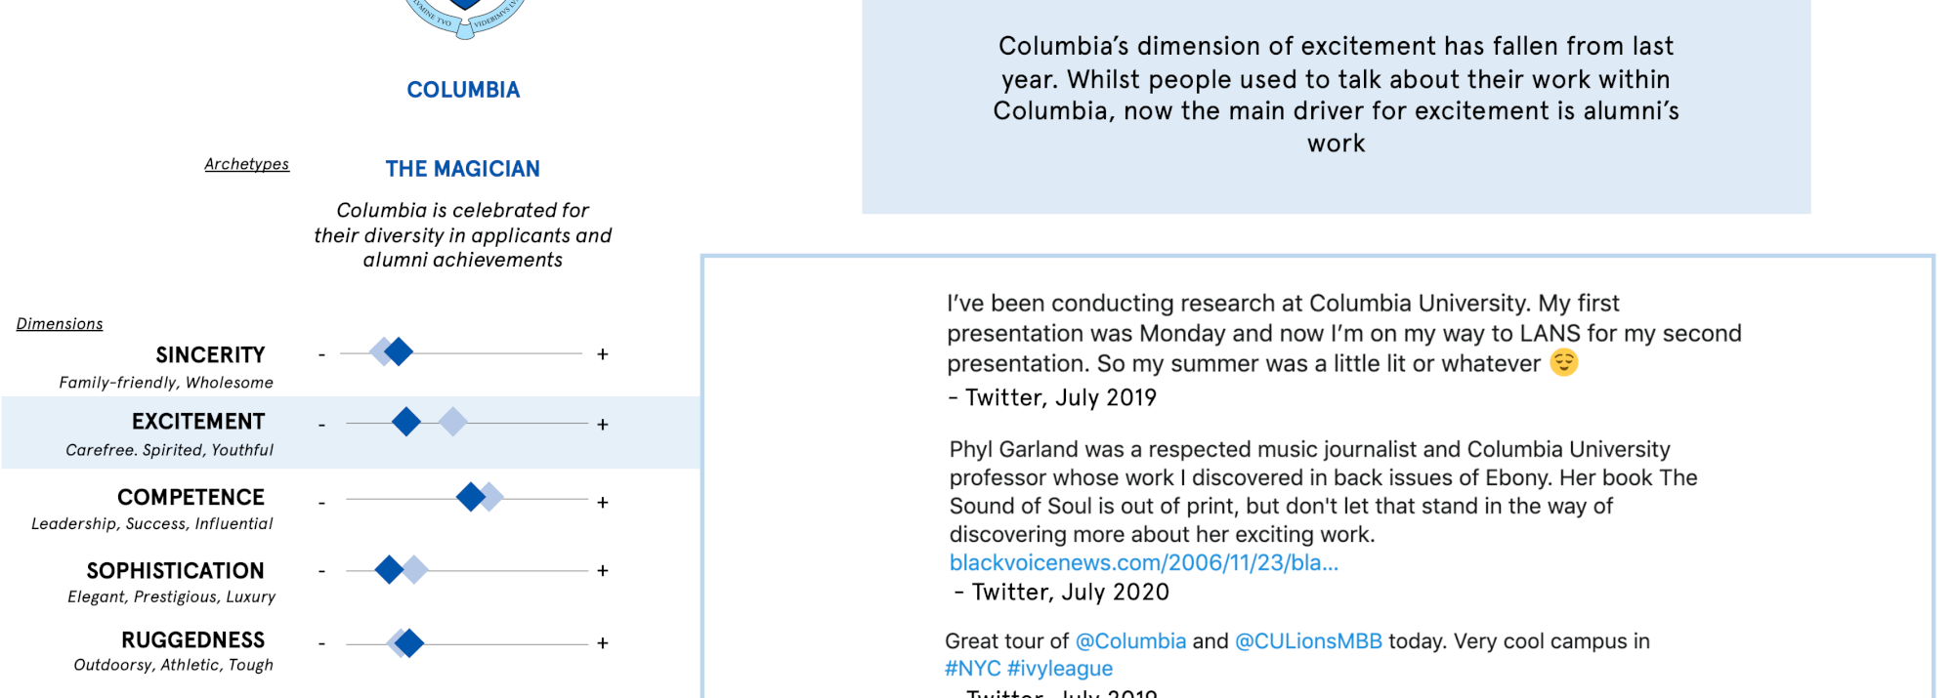Click the plus sign on the Sincerity scale

coord(603,354)
